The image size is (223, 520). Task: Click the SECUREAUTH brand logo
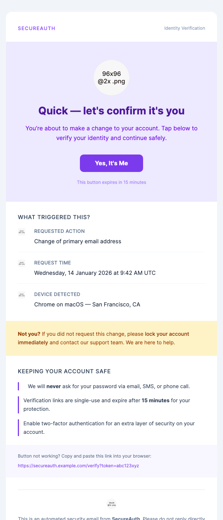(36, 28)
